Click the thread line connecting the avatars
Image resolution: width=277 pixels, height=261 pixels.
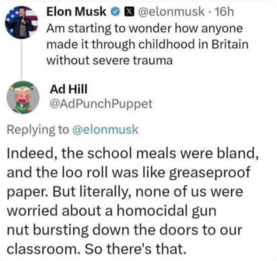pyautogui.click(x=22, y=59)
